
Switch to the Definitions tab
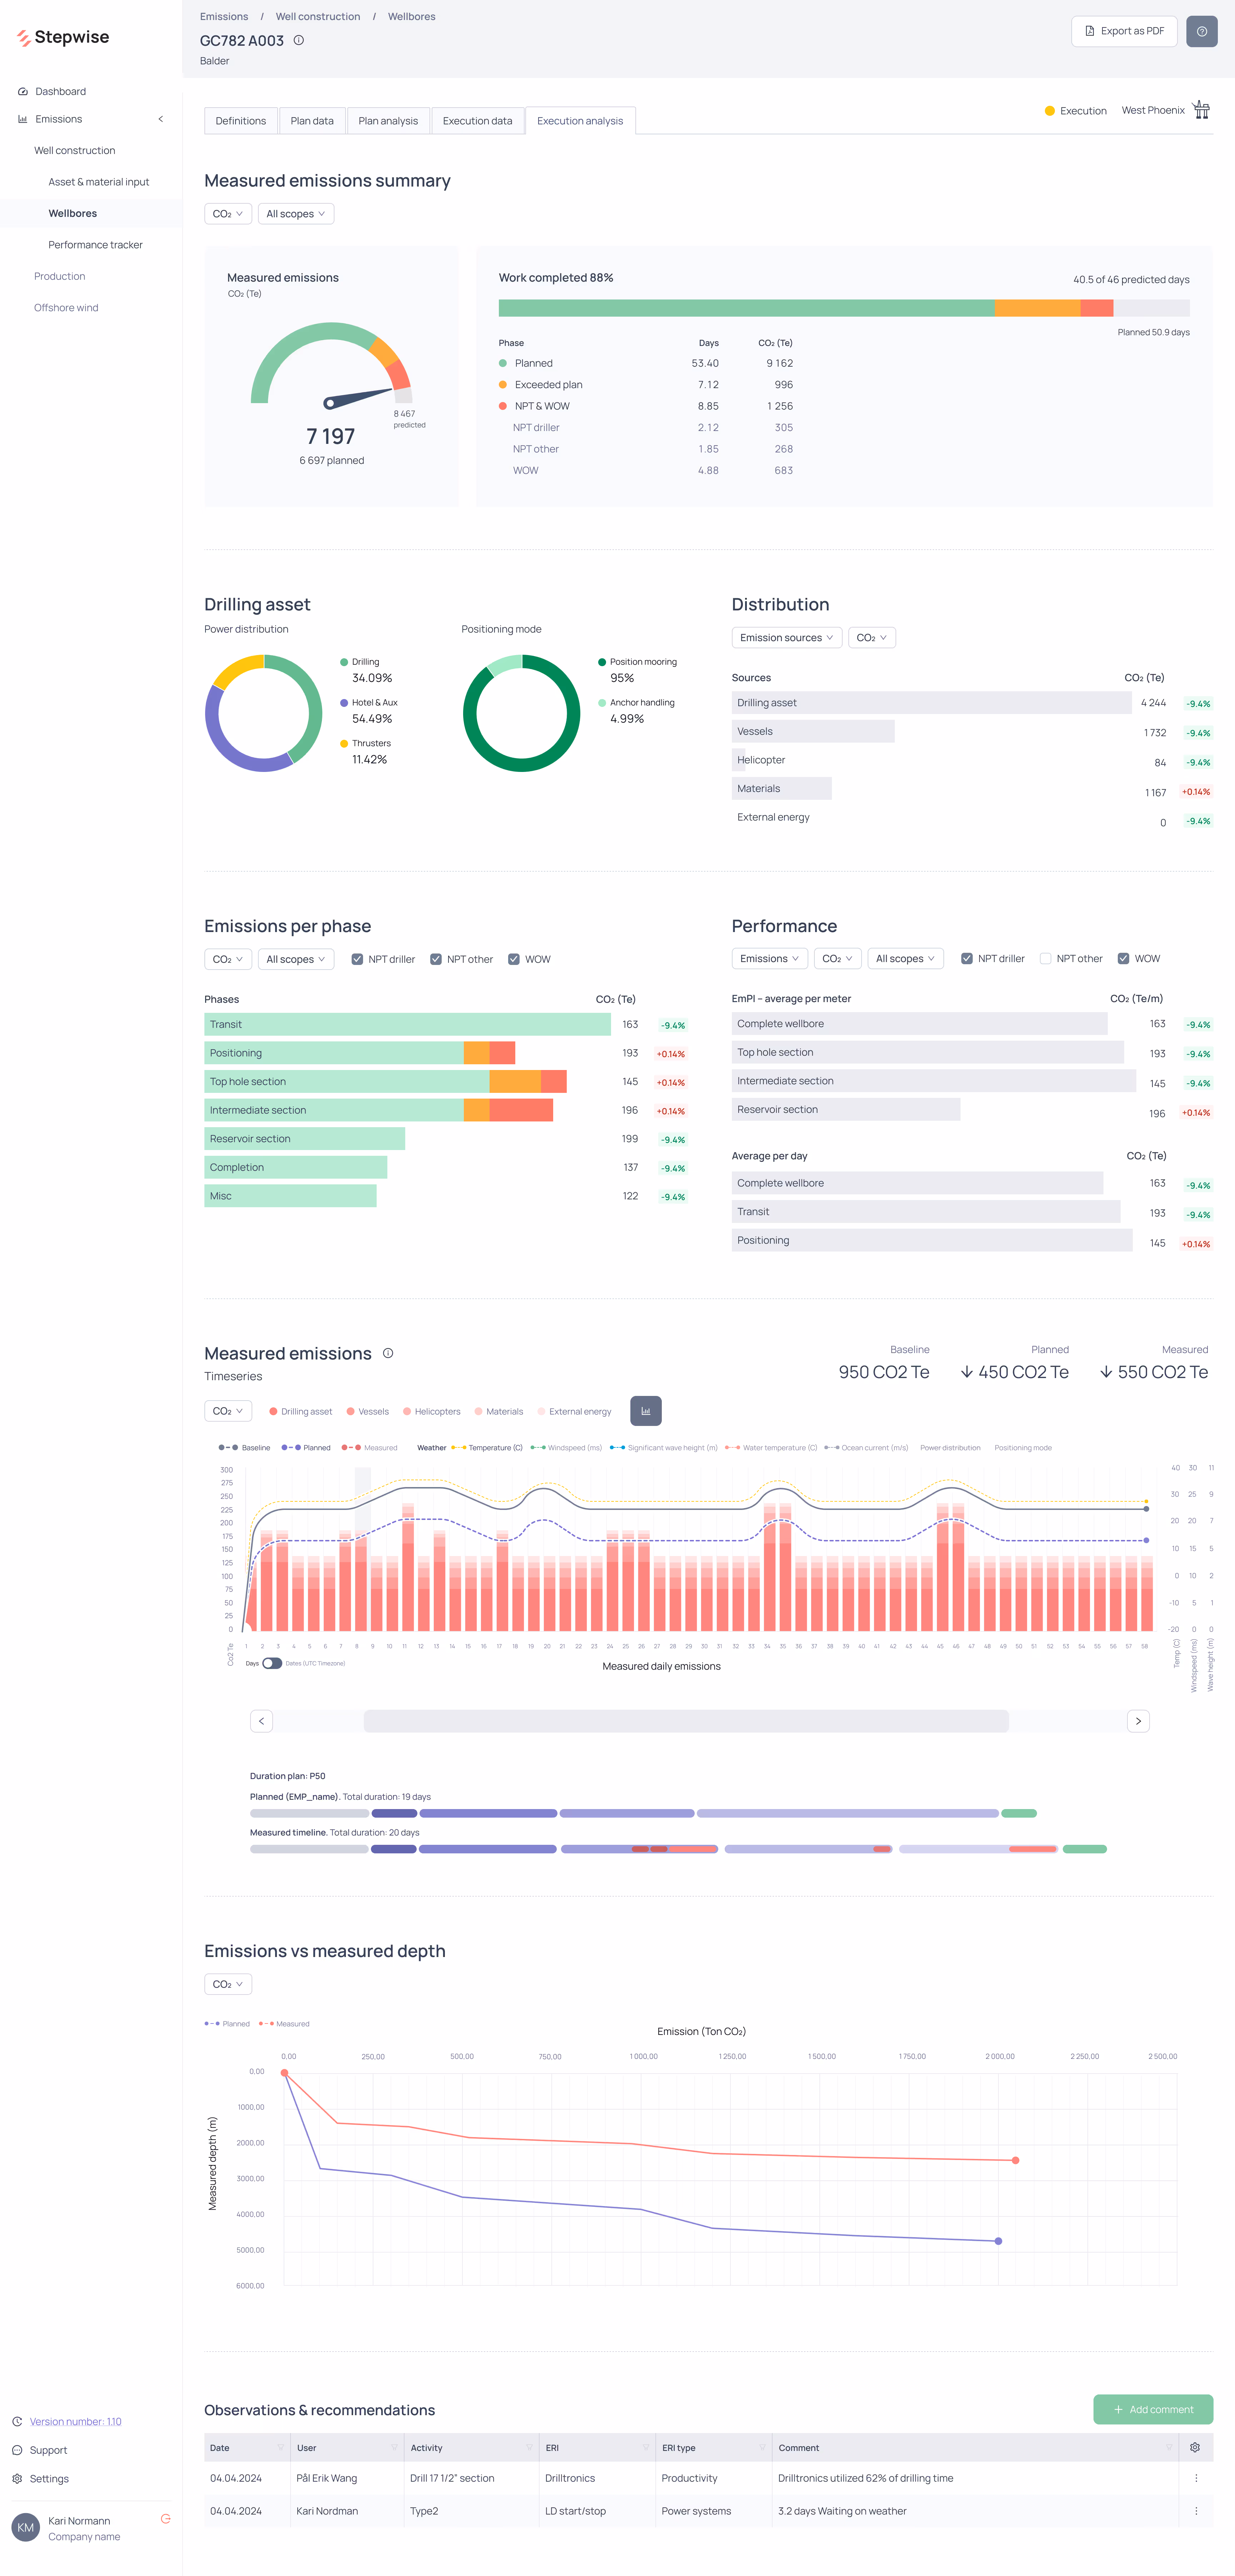[241, 121]
